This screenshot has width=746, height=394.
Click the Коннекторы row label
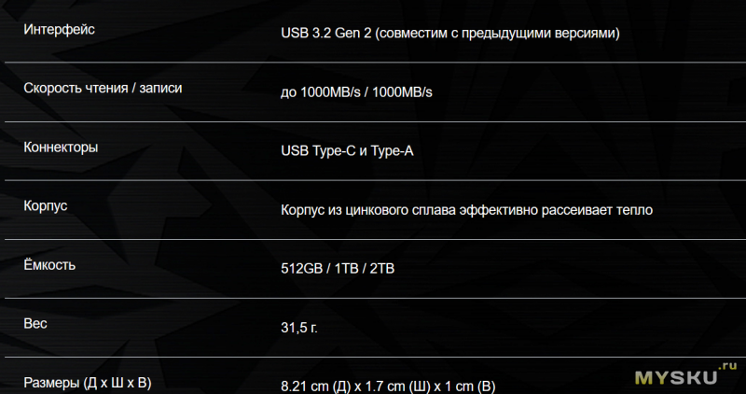click(61, 148)
